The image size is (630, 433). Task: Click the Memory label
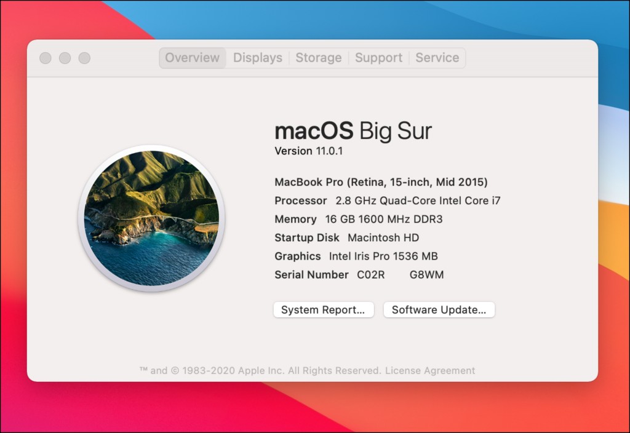click(295, 219)
